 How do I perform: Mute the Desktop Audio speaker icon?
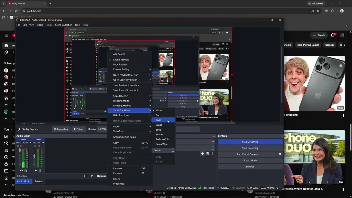[21, 170]
